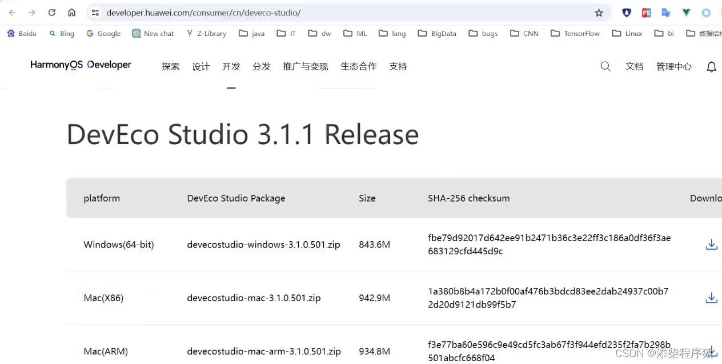Click the SHA-256 checksum column header
The height and width of the screenshot is (364, 722).
pos(468,198)
